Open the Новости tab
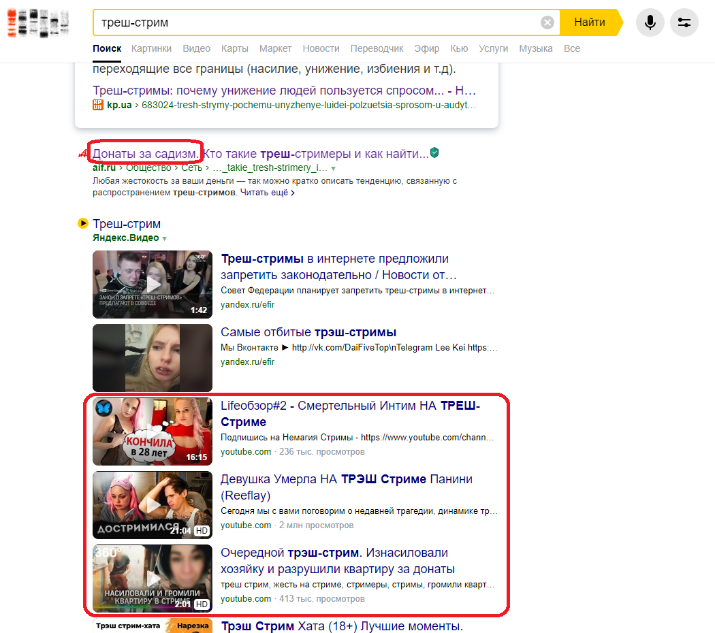715x633 pixels. coord(321,48)
